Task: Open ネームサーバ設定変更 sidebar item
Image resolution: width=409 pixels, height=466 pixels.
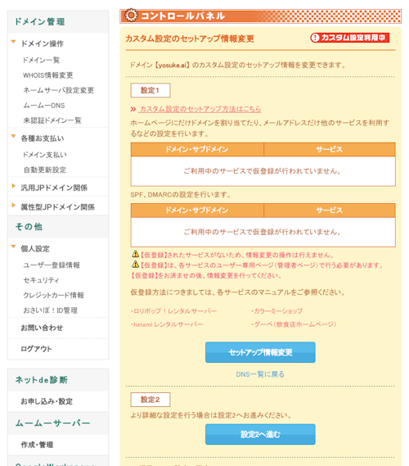Action: 58,90
